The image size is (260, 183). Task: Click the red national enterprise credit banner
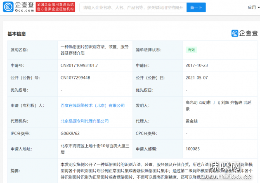pos(55,7)
